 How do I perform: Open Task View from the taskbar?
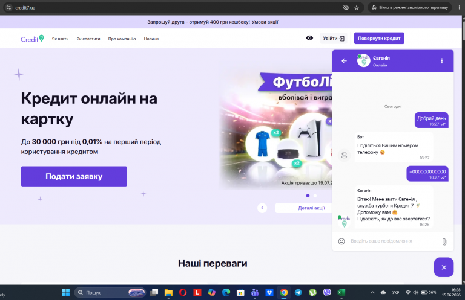154,293
